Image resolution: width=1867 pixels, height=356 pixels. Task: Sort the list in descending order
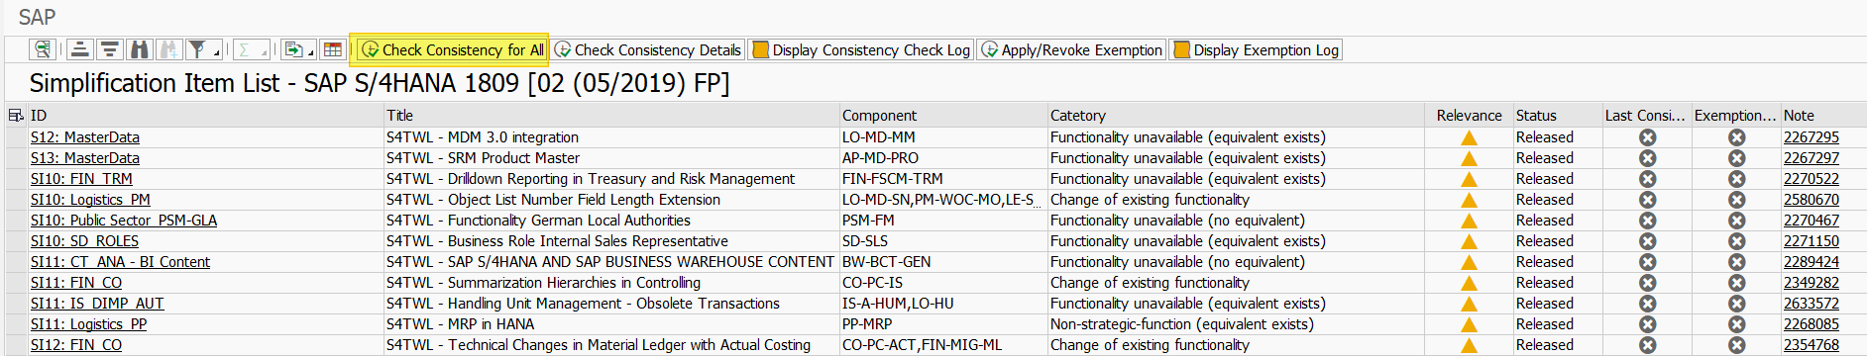coord(110,49)
